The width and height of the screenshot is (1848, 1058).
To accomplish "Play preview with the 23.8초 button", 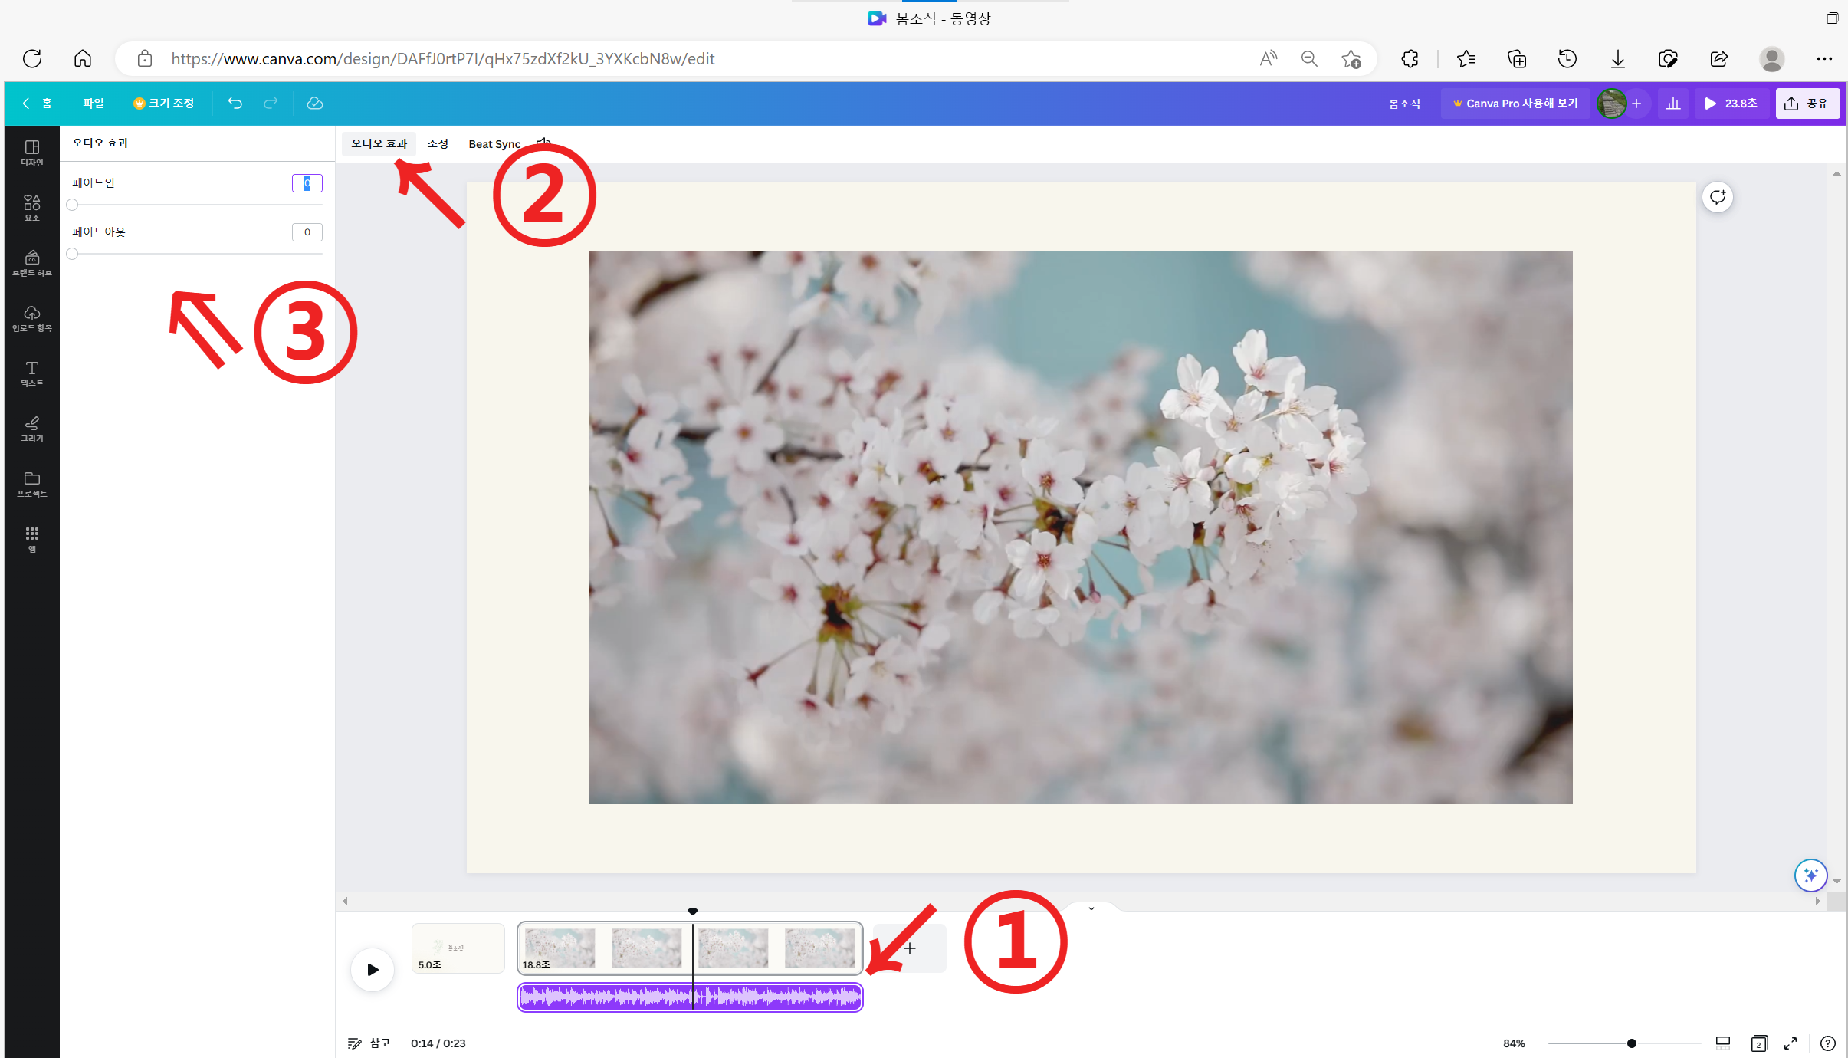I will point(1731,103).
